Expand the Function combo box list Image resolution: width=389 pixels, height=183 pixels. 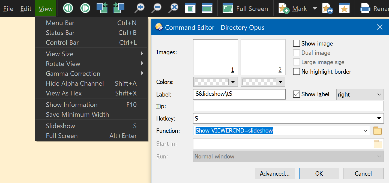pyautogui.click(x=366, y=131)
